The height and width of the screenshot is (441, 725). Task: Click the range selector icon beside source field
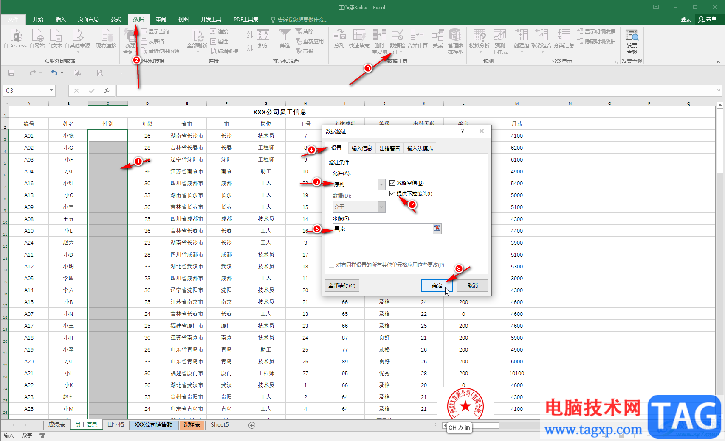click(437, 229)
